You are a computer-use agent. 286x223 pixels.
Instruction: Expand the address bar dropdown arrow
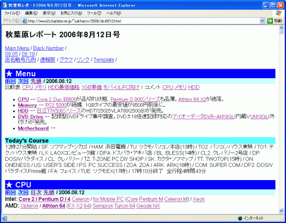point(262,21)
